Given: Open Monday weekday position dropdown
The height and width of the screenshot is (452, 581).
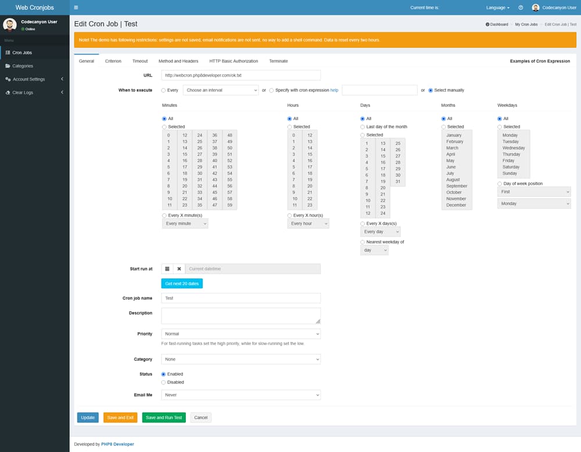Looking at the screenshot, I should (534, 203).
